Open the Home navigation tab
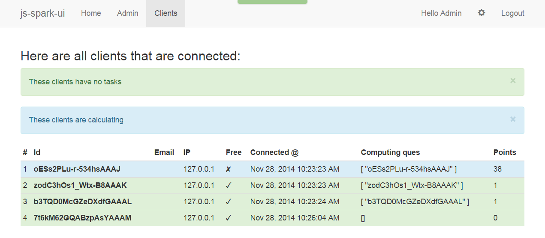 [91, 13]
